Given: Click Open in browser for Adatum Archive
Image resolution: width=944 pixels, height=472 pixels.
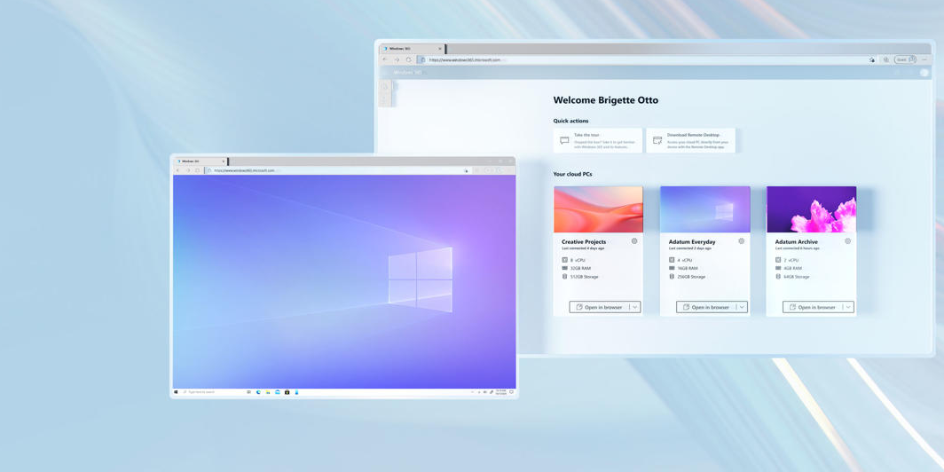Looking at the screenshot, I should pos(813,307).
